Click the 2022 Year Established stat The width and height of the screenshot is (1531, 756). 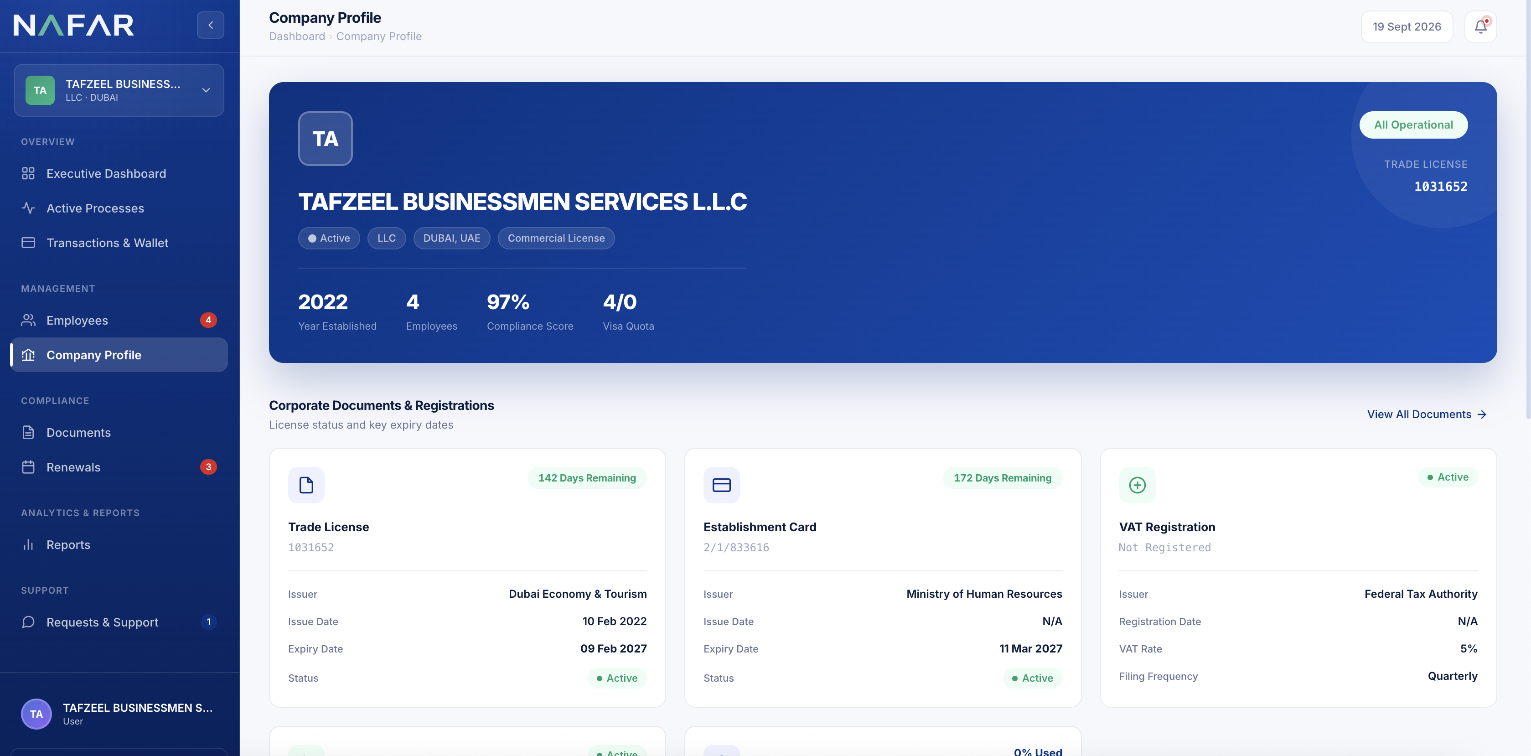(x=337, y=311)
